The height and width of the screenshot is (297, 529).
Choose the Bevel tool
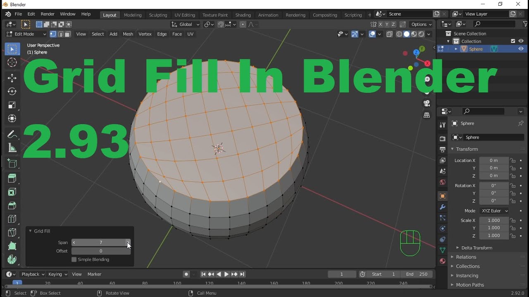tap(12, 205)
